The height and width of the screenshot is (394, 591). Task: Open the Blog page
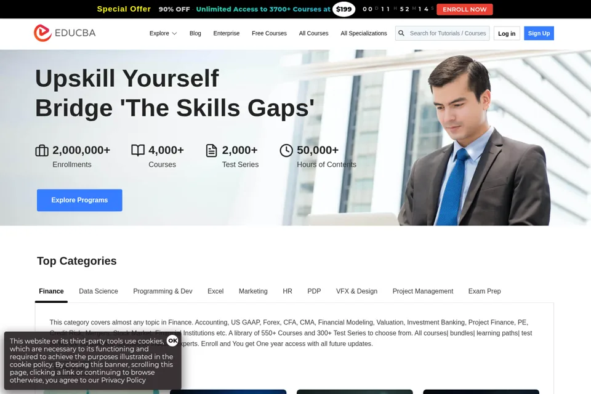[x=195, y=33]
